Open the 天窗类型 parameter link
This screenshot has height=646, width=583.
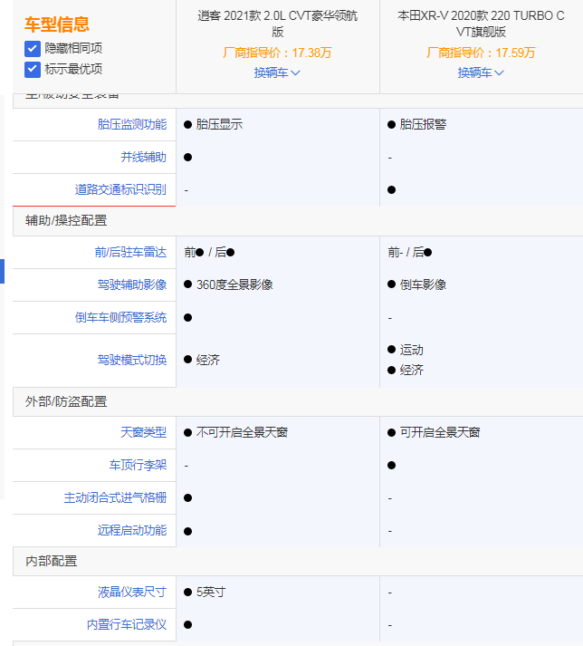(143, 432)
